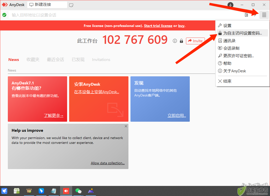Switch to the 最近会话 tab
270x196 pixels.
56,60
